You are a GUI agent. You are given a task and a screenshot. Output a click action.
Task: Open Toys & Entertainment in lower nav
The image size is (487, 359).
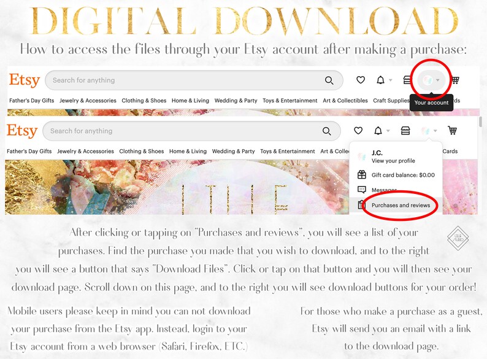[x=288, y=152]
